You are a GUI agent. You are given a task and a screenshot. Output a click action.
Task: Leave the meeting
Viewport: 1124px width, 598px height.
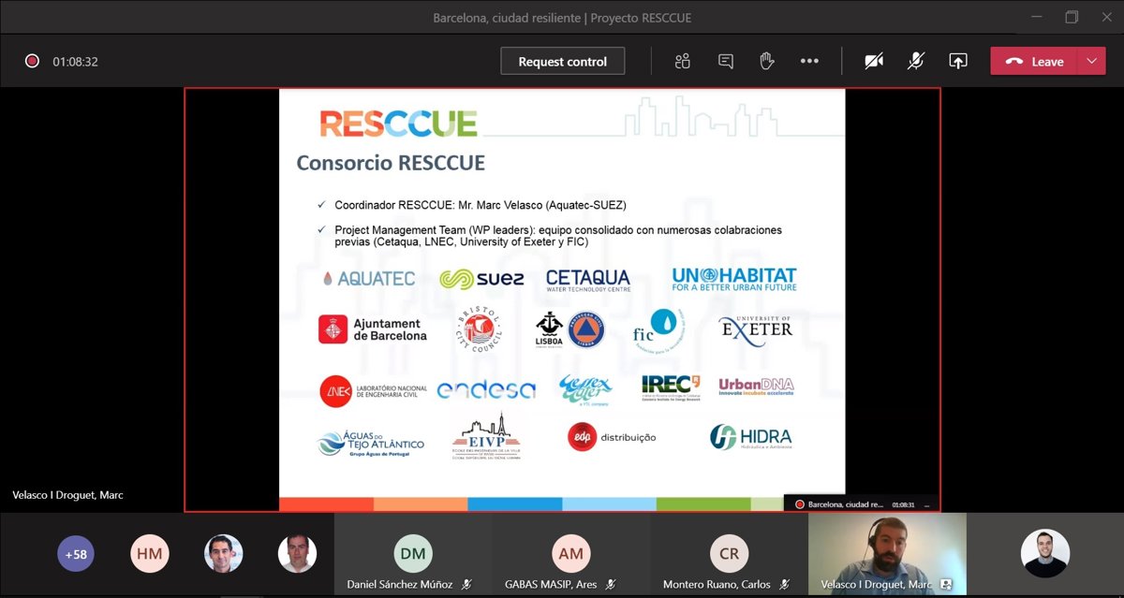1036,62
